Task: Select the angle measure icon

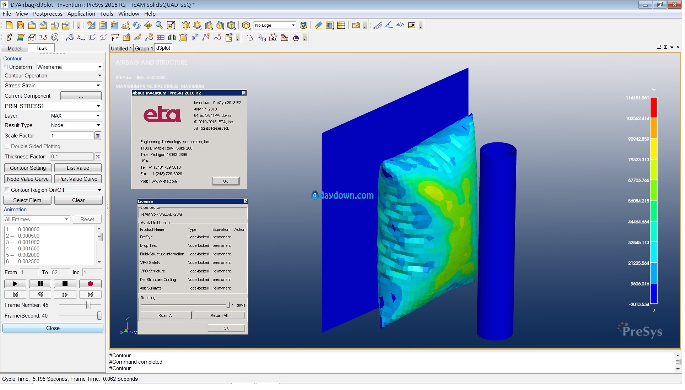Action: tap(389, 25)
